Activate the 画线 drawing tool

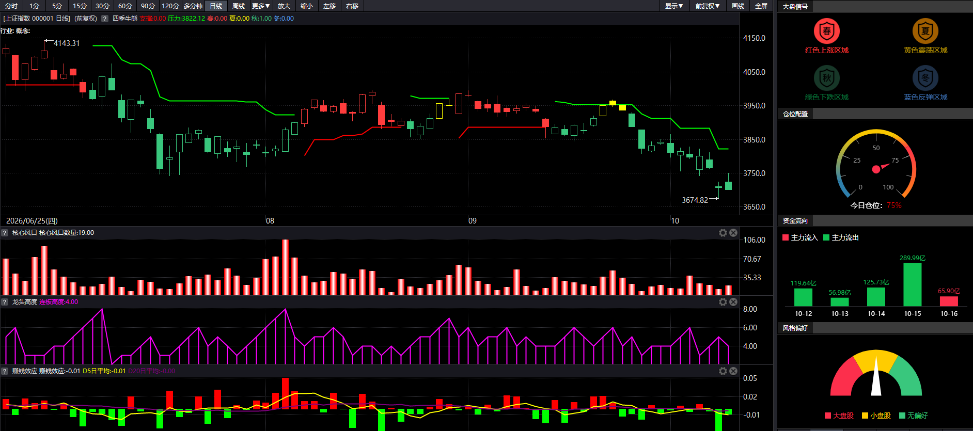click(738, 6)
